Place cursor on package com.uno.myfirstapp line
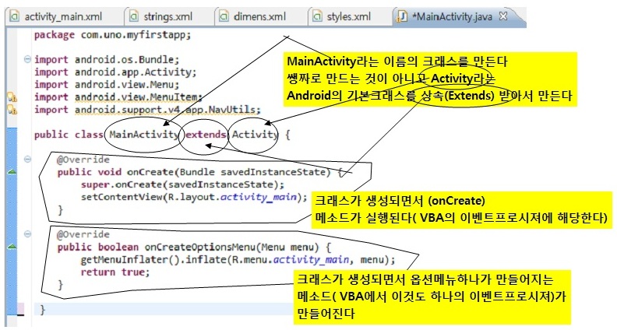This screenshot has height=330, width=617. click(x=112, y=35)
